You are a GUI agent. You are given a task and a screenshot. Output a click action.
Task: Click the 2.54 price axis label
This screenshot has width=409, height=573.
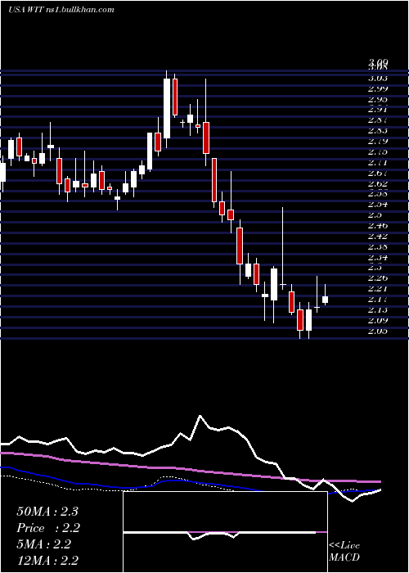pyautogui.click(x=378, y=205)
